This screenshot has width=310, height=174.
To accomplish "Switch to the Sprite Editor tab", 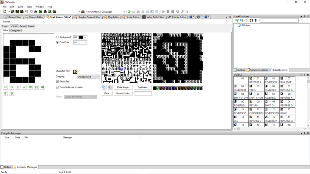I will pos(131,17).
